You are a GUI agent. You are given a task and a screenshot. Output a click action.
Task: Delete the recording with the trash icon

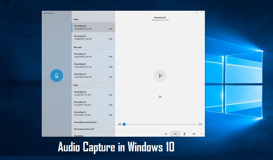click(184, 134)
